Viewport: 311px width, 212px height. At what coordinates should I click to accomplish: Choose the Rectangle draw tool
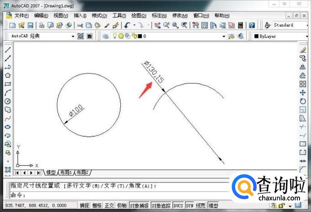pyautogui.click(x=8, y=84)
